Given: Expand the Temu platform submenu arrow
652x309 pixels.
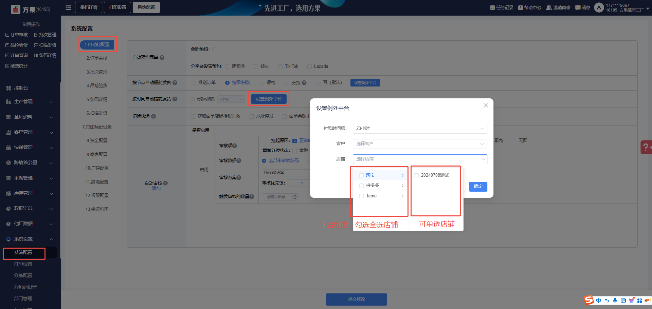Looking at the screenshot, I should tap(402, 196).
